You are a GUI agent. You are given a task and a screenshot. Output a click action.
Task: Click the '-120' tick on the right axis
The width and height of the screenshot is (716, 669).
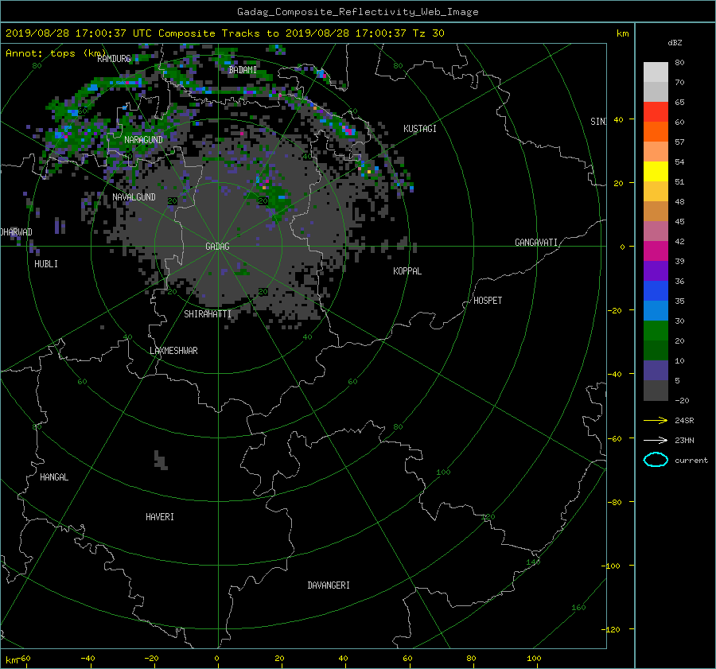tap(613, 630)
